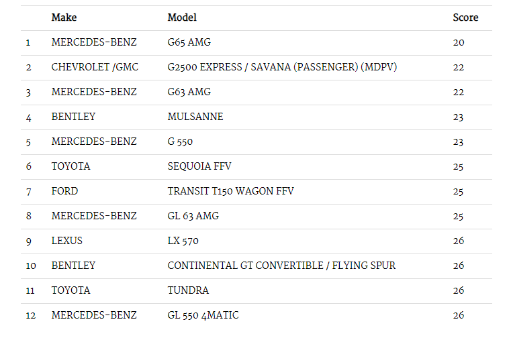Select the G65 AMG model cell

(189, 42)
